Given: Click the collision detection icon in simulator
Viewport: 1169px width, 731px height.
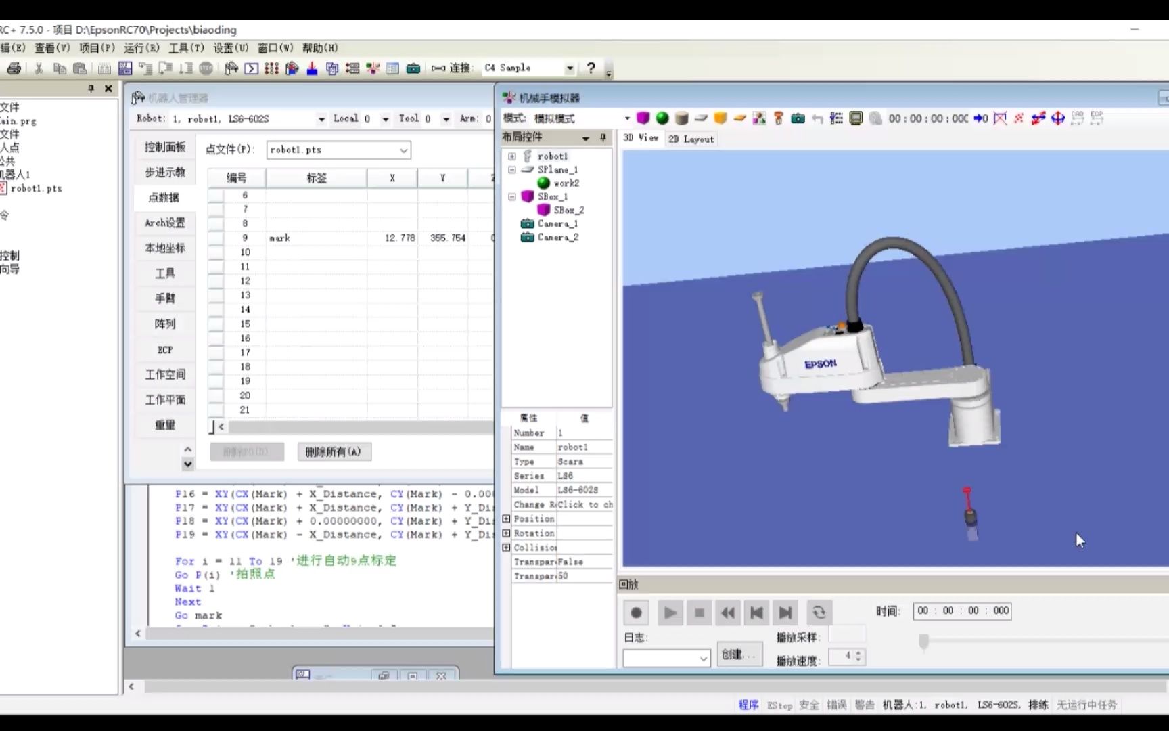Looking at the screenshot, I should point(1000,118).
